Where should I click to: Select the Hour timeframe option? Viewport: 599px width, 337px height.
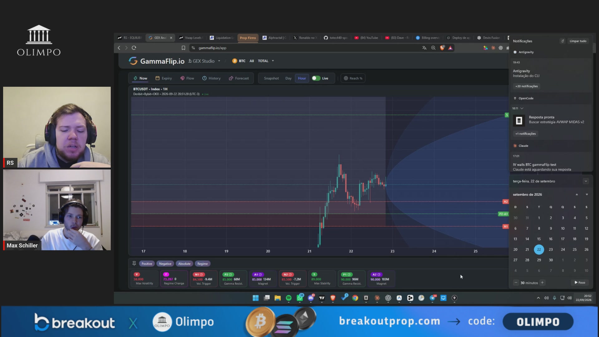click(x=302, y=78)
